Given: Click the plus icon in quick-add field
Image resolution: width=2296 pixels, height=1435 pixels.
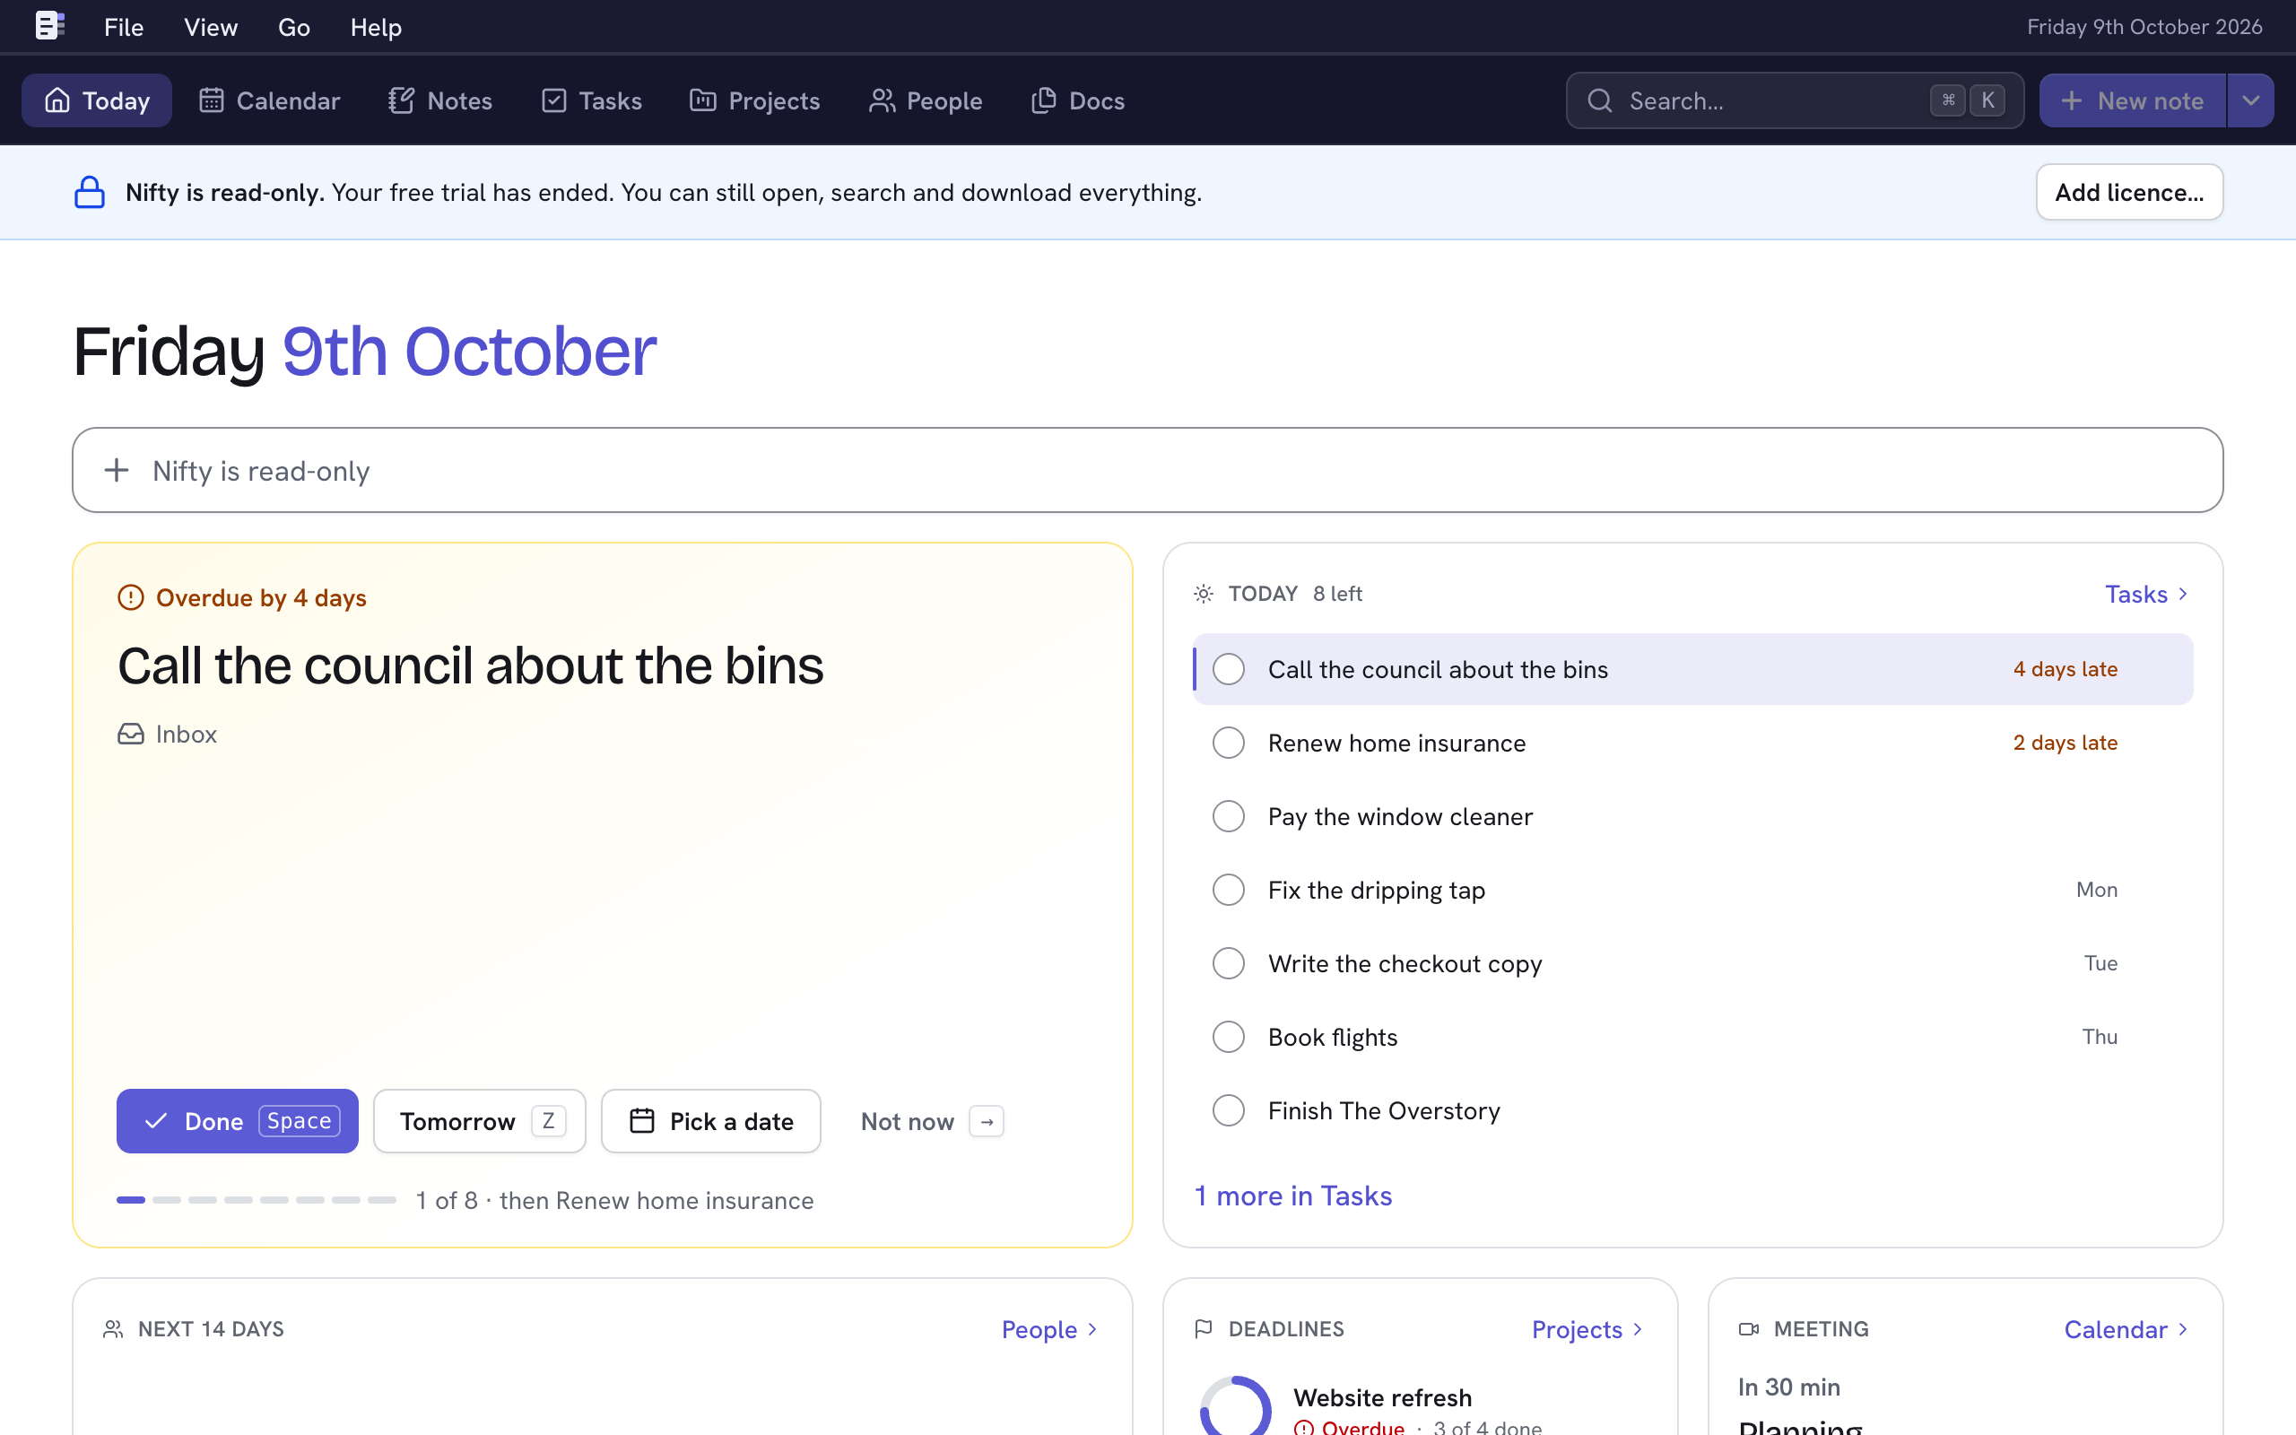Looking at the screenshot, I should (117, 470).
